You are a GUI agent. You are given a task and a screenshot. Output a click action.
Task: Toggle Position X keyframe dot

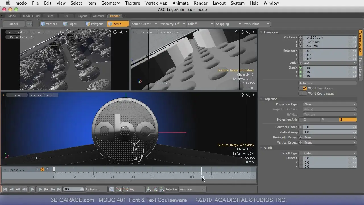click(301, 38)
